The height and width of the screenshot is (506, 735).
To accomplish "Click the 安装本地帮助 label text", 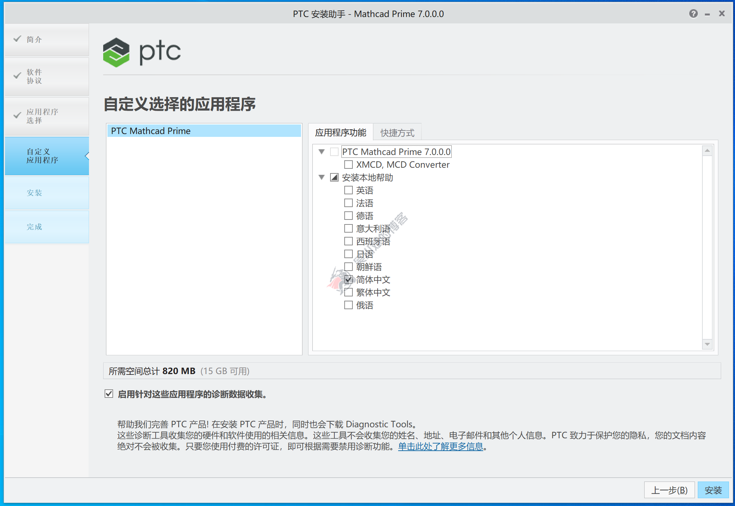I will point(367,177).
